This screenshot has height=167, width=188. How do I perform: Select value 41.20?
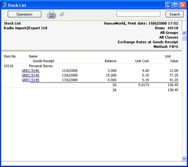[174, 80]
